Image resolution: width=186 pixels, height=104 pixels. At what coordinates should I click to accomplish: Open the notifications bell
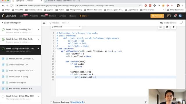(x=175, y=16)
